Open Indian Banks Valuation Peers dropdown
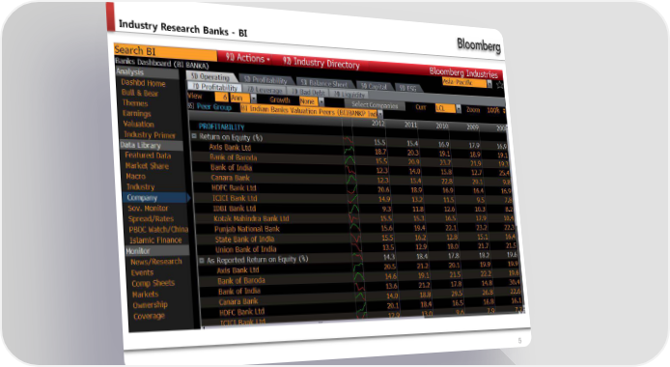The width and height of the screenshot is (670, 367). point(379,114)
